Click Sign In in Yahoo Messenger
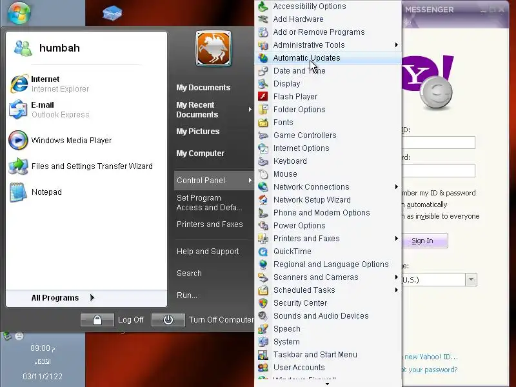This screenshot has width=516, height=387. [424, 241]
